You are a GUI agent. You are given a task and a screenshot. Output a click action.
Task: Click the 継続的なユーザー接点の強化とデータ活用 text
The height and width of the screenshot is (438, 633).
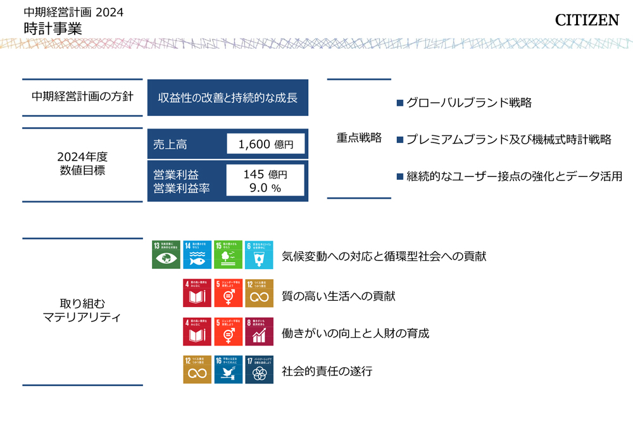coord(514,177)
